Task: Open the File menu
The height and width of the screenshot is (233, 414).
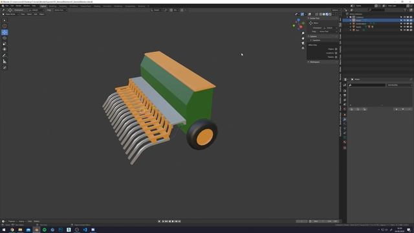Action: coord(7,6)
